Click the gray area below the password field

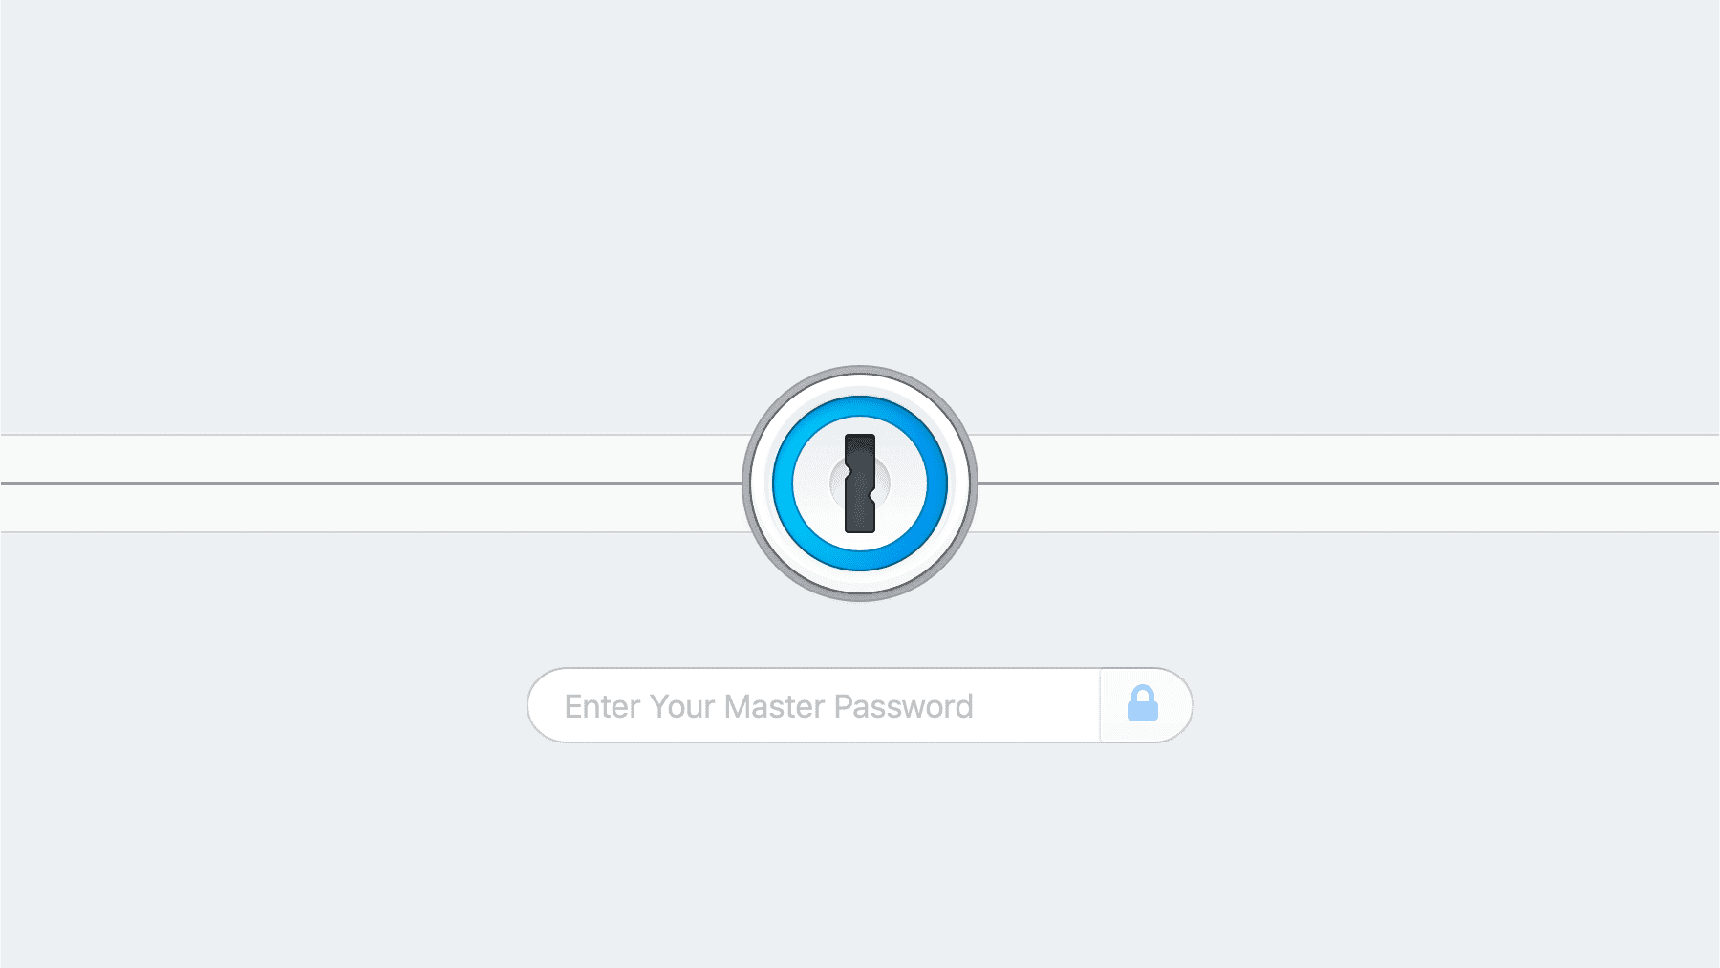point(860,855)
